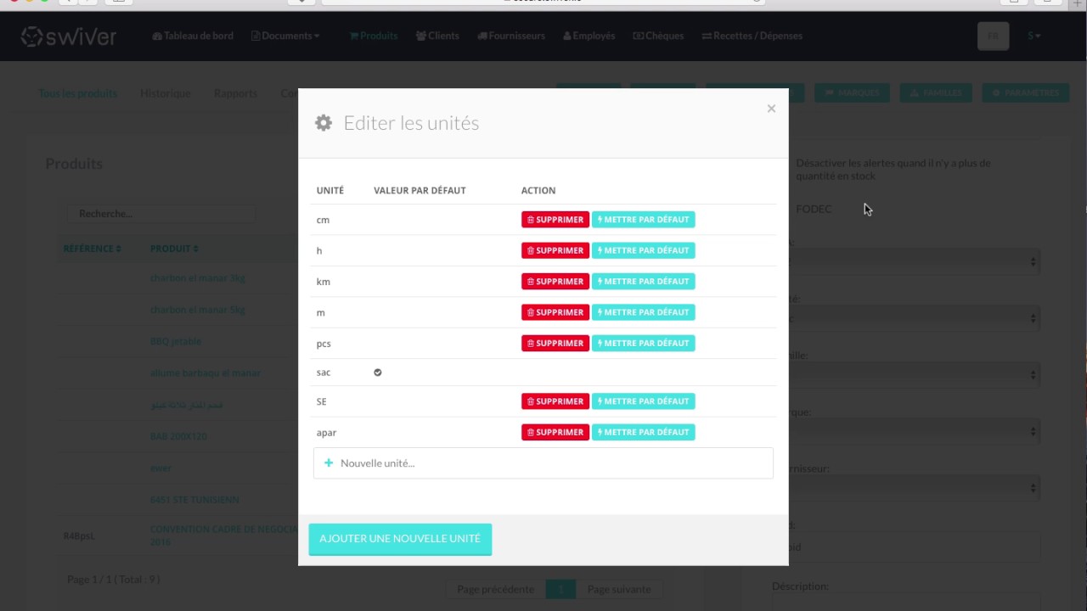
Task: Click the VALEUR PAR DÉFAUT header
Action: click(420, 190)
